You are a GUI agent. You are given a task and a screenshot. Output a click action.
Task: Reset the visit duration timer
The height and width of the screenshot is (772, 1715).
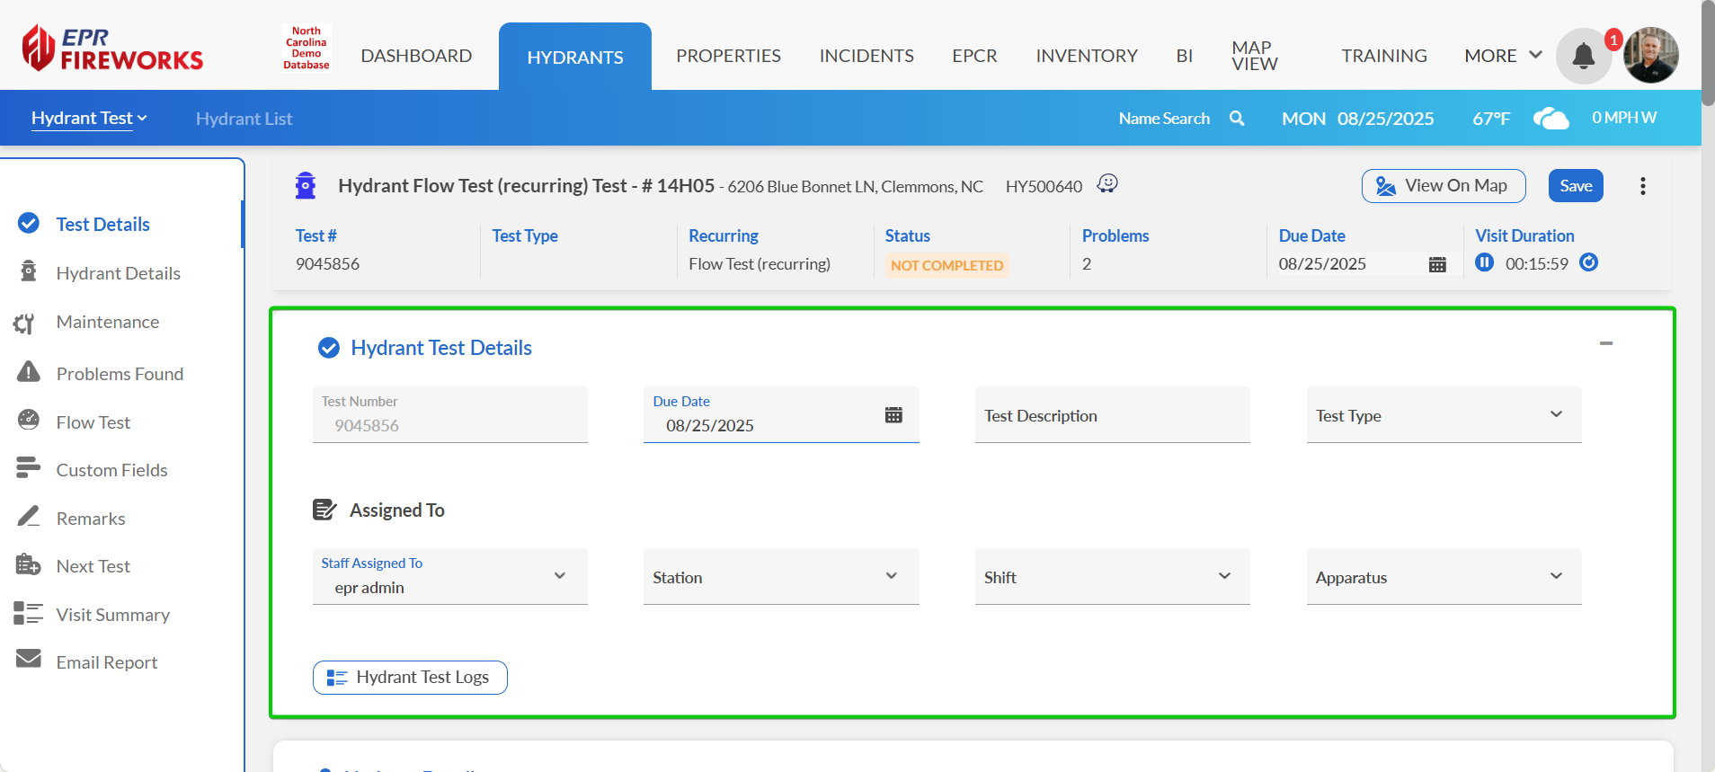pyautogui.click(x=1588, y=262)
